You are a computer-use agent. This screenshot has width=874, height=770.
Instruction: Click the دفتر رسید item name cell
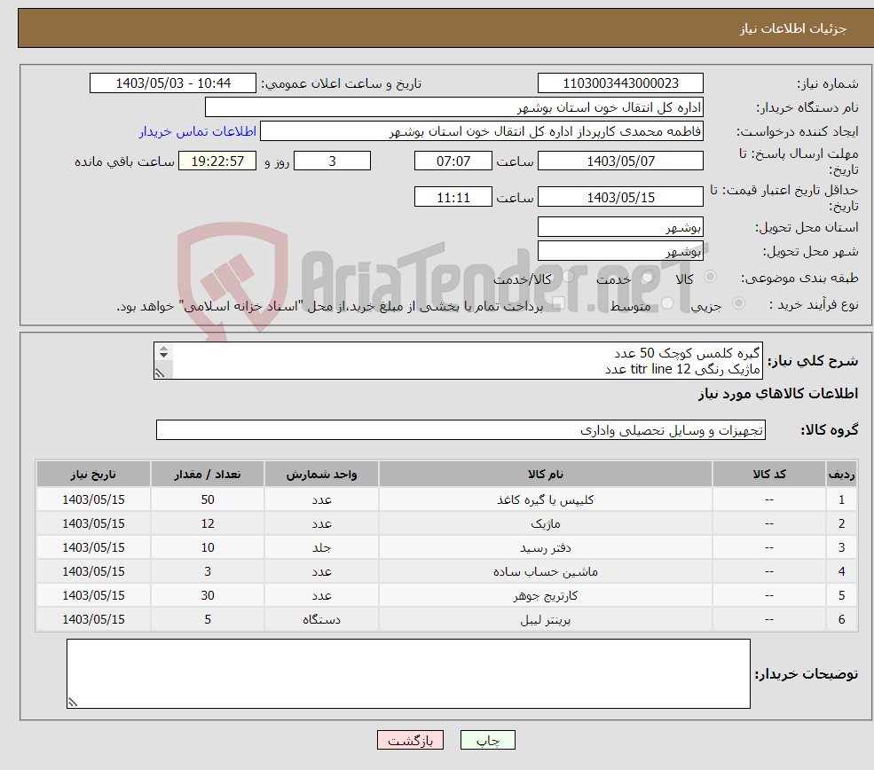click(546, 547)
